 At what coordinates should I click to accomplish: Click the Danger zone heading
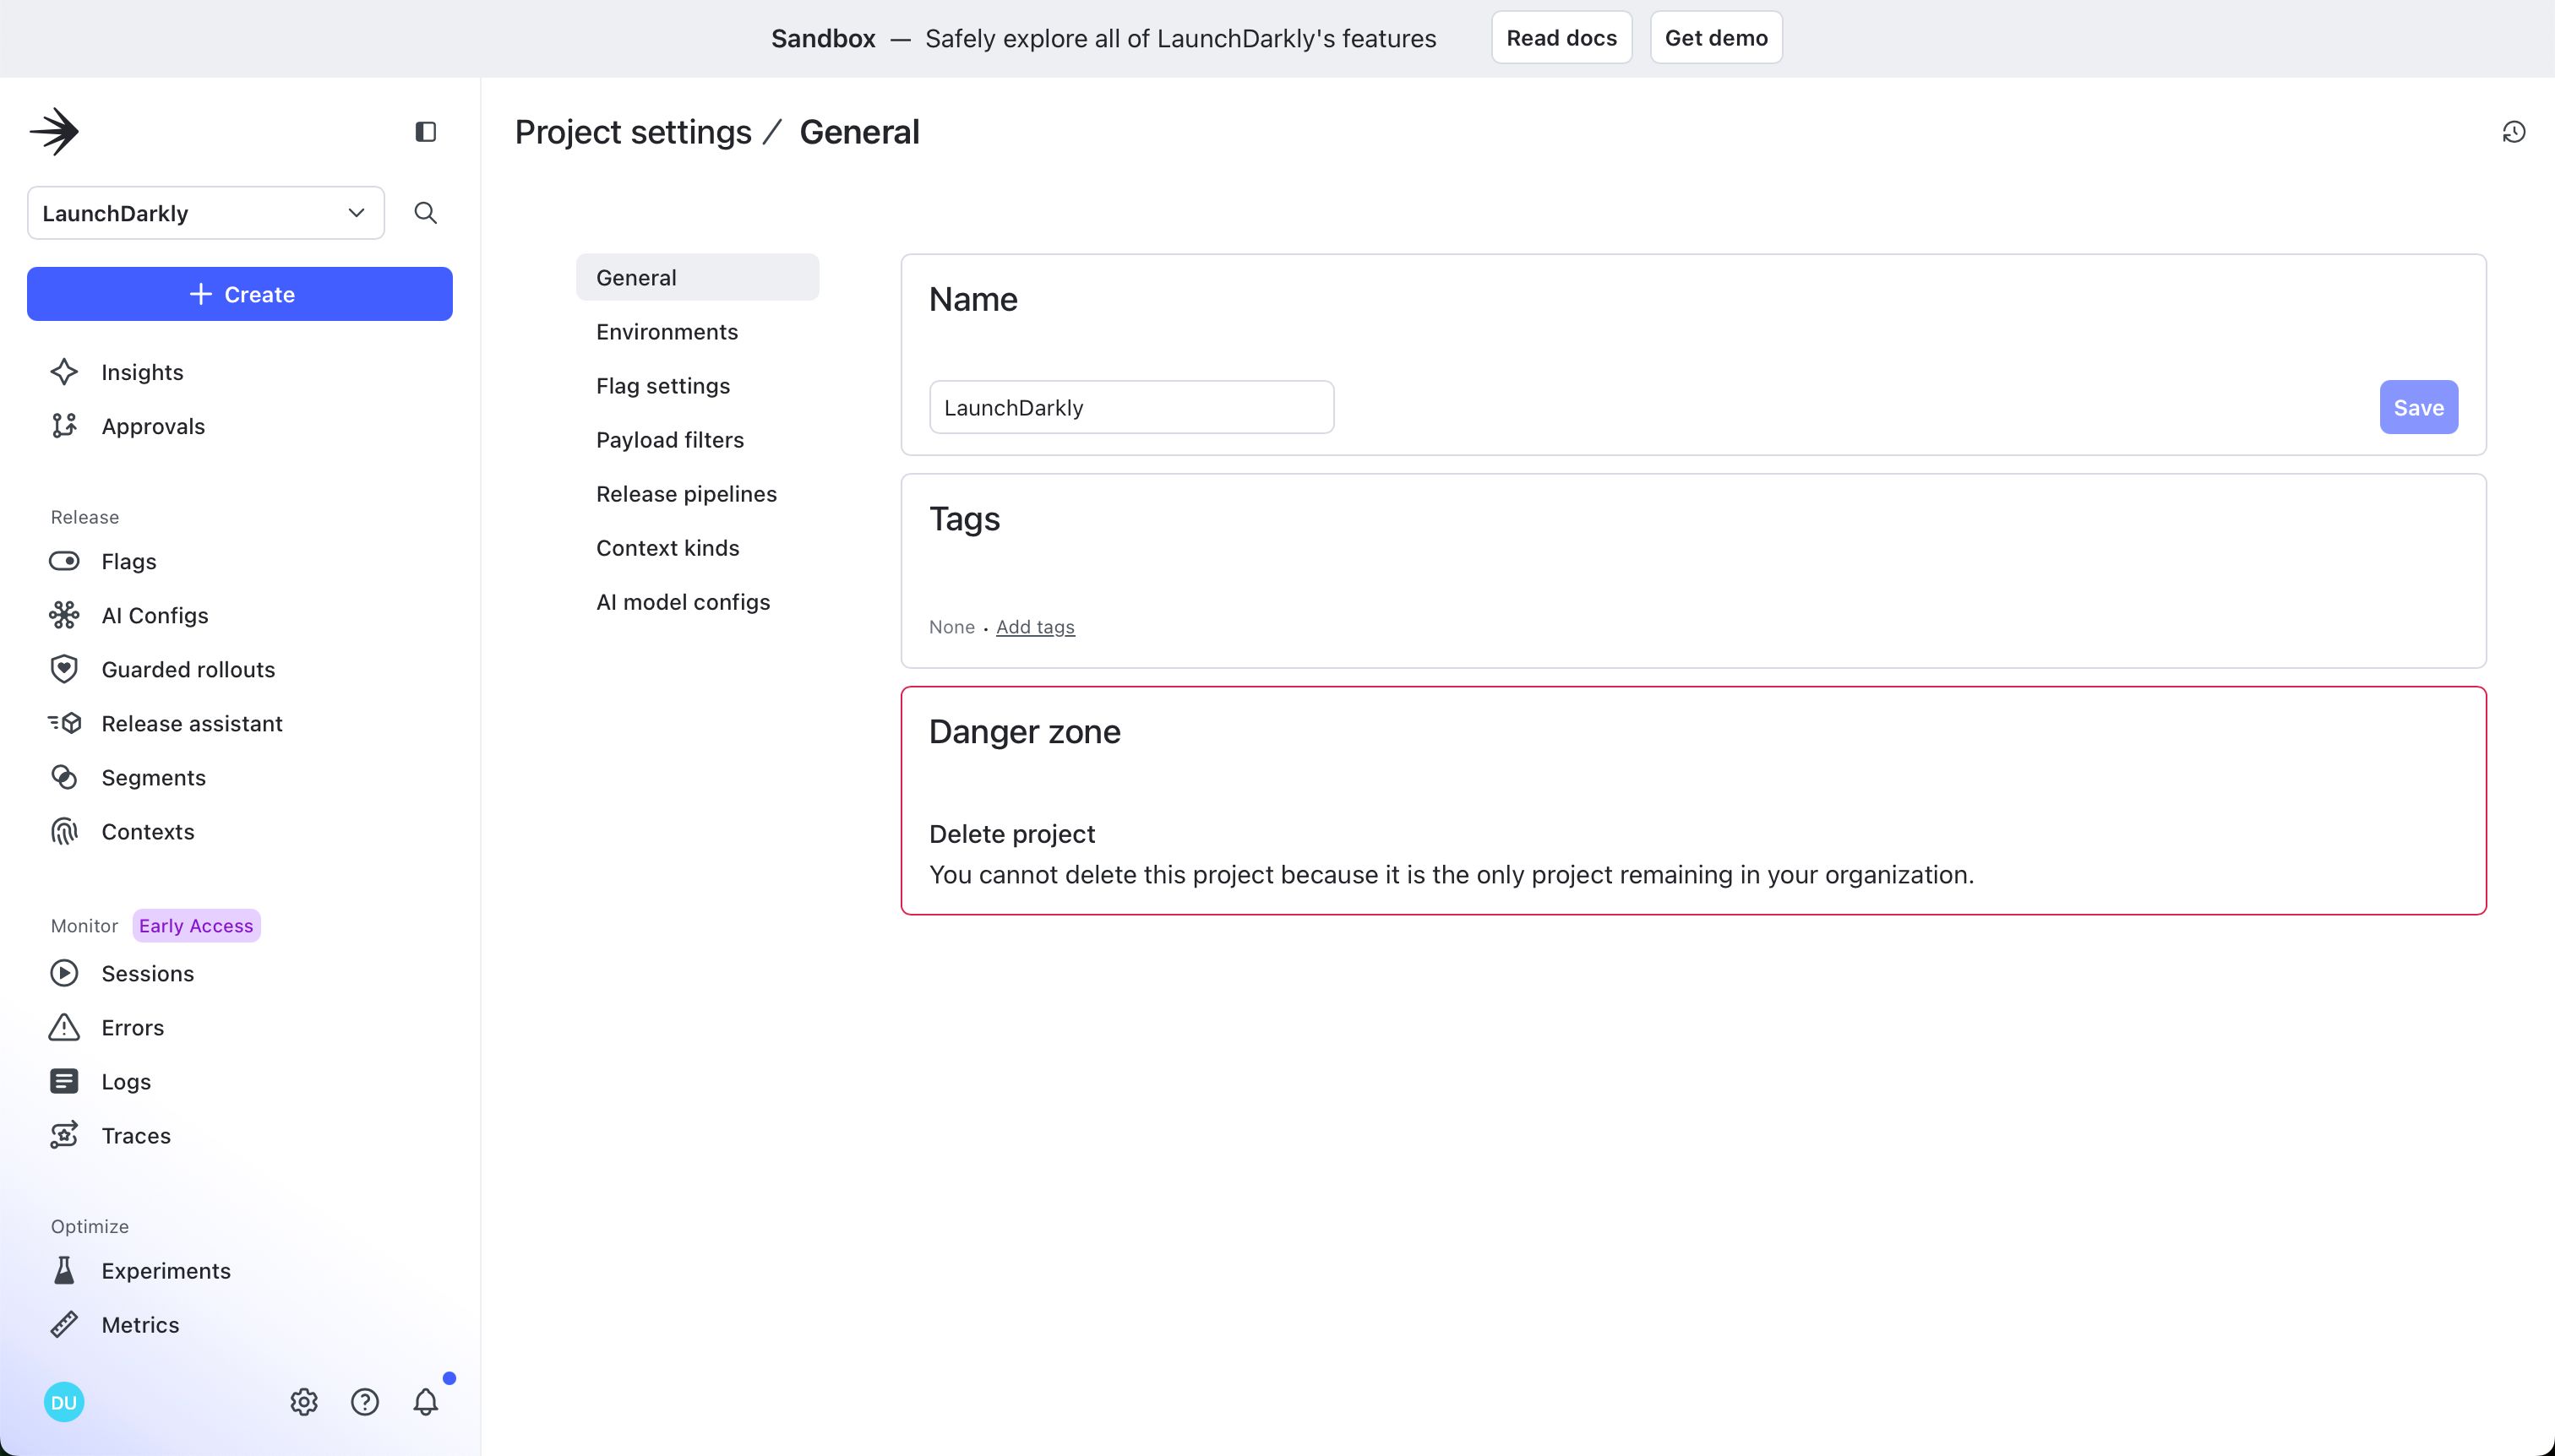pyautogui.click(x=1024, y=731)
